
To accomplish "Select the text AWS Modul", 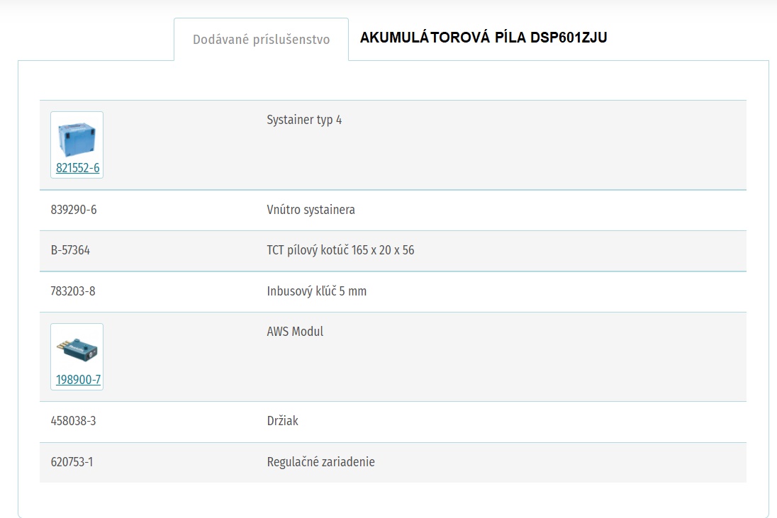I will [295, 332].
